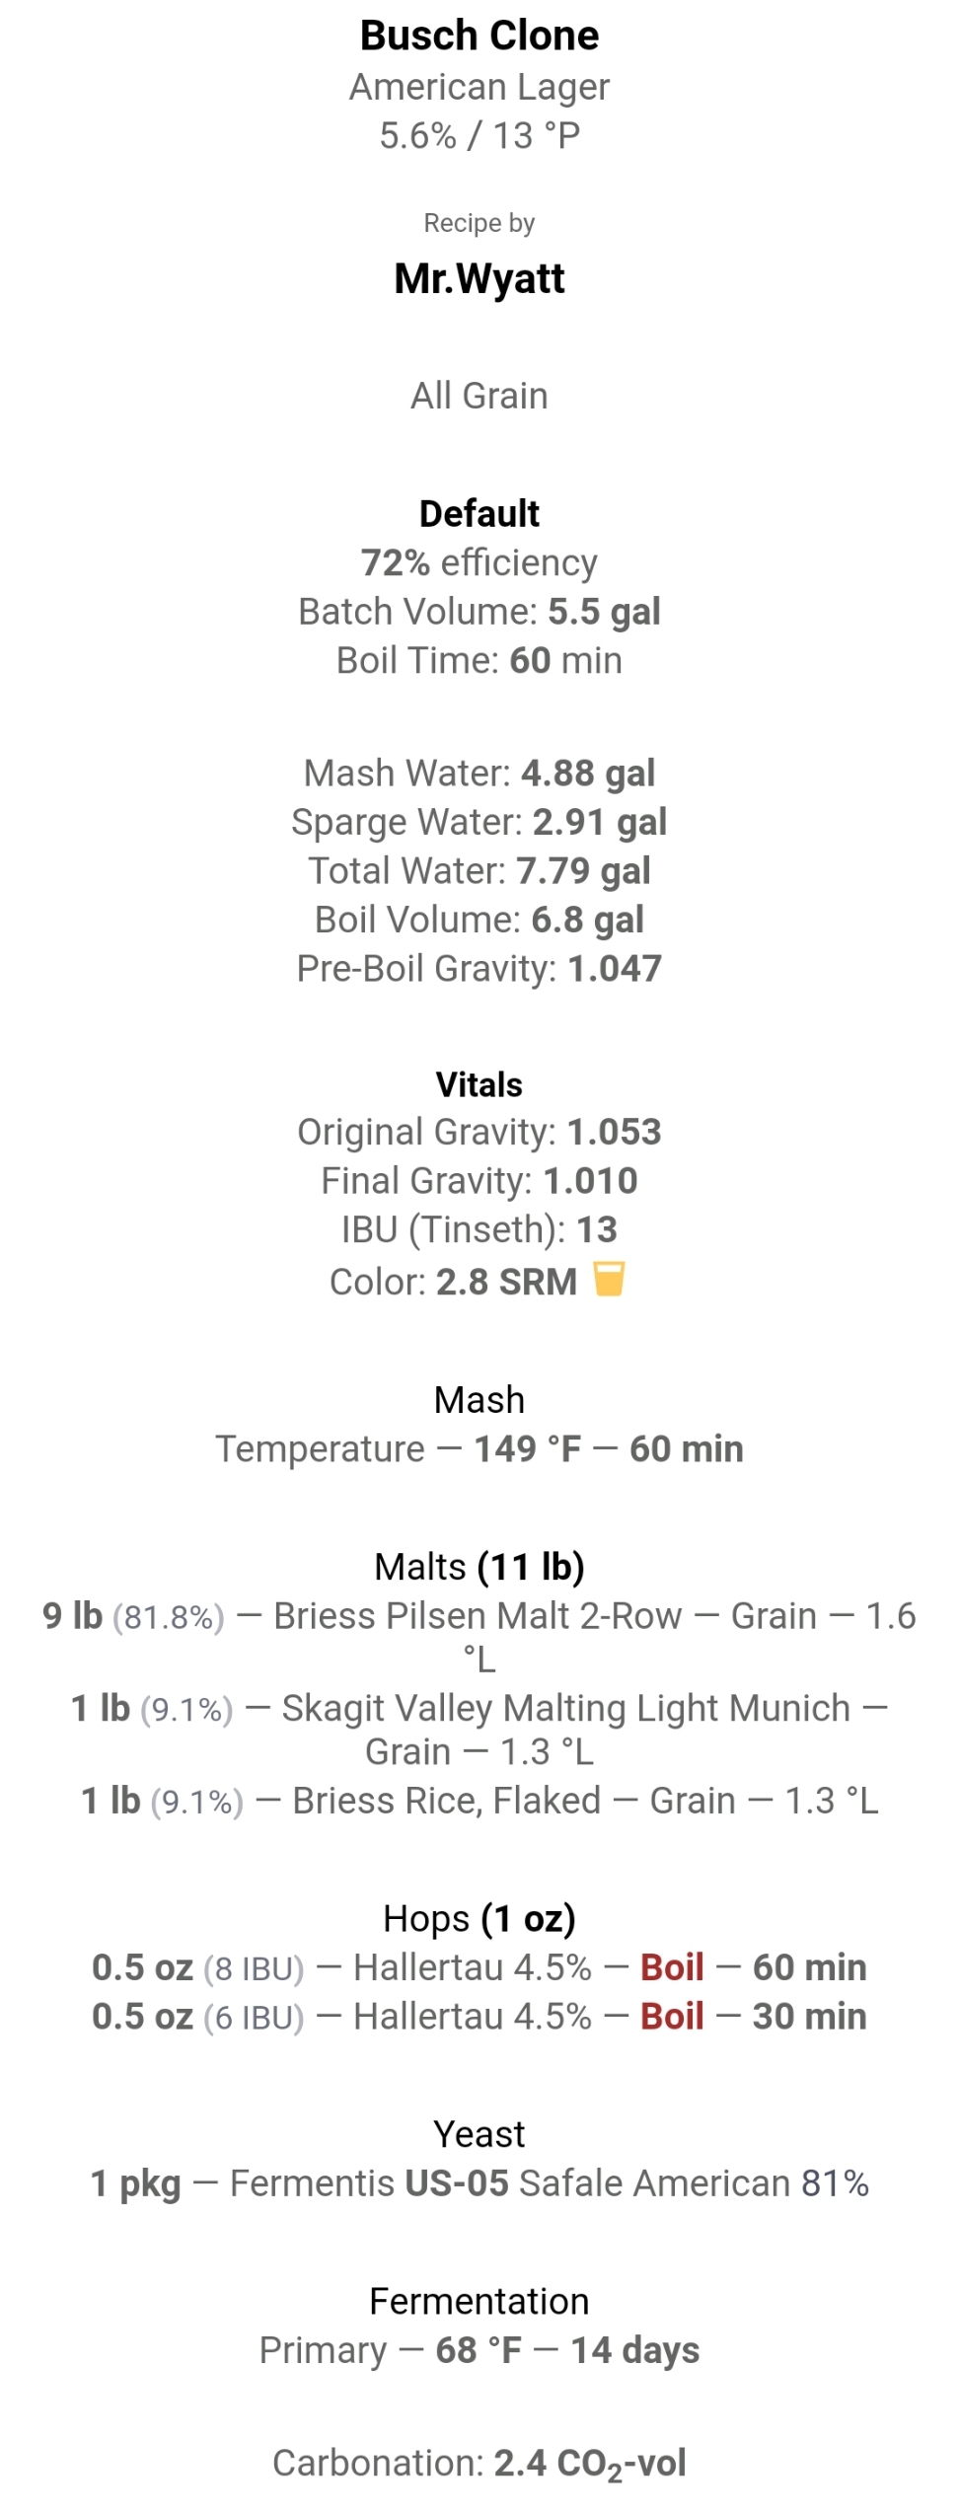Select the Fermentis US-05 yeast entry
This screenshot has height=2513, width=958.
tap(479, 2184)
